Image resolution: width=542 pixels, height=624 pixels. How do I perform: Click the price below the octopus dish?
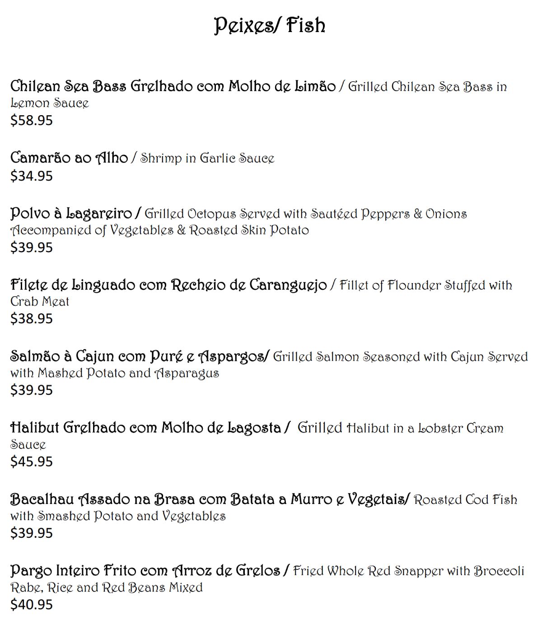32,247
